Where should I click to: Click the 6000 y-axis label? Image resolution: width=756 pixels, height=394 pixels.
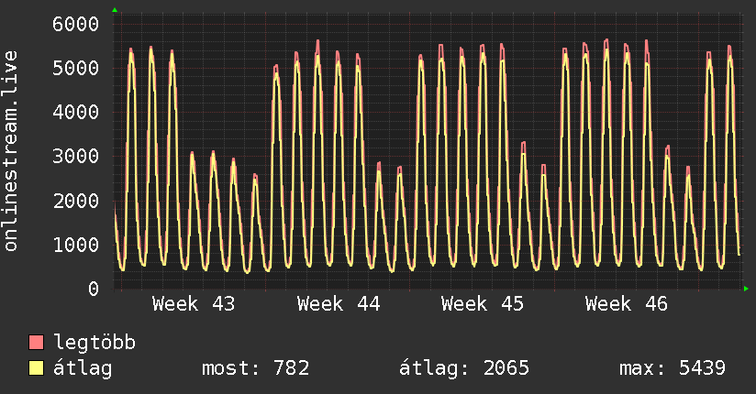76,24
